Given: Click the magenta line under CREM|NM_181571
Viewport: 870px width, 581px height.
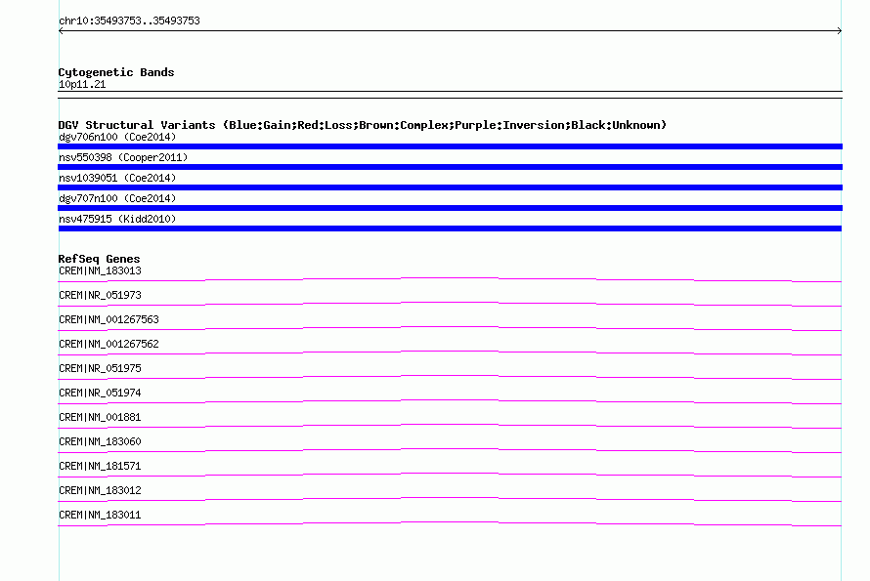Looking at the screenshot, I should tap(450, 476).
